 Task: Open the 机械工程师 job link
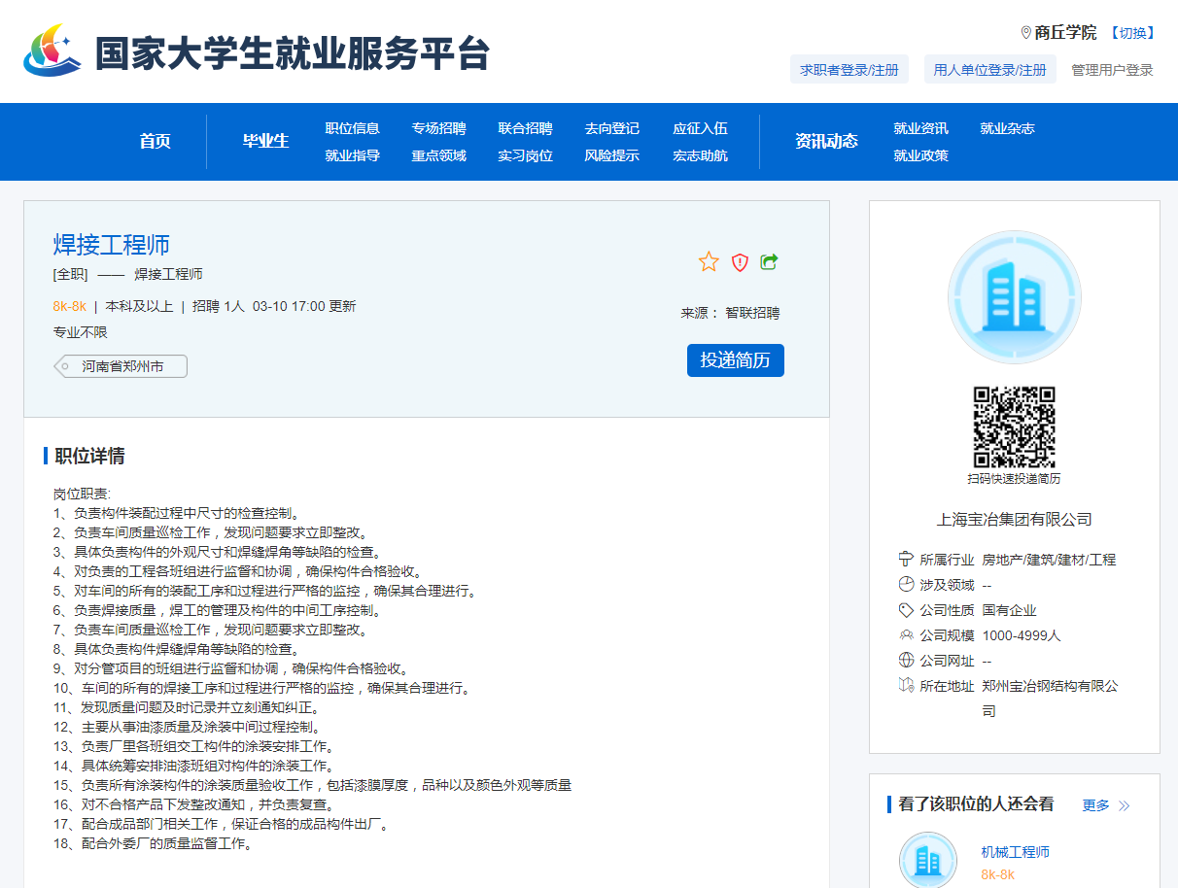[x=1015, y=852]
